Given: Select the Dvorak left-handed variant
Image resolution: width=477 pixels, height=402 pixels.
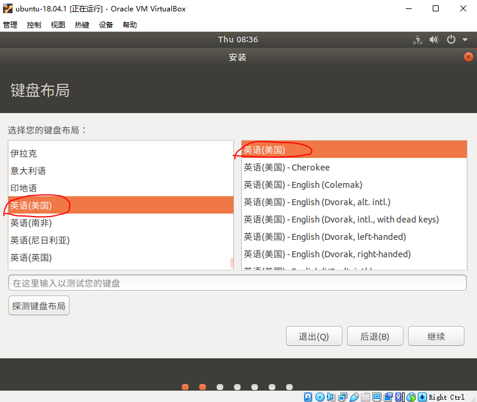Looking at the screenshot, I should [x=354, y=236].
